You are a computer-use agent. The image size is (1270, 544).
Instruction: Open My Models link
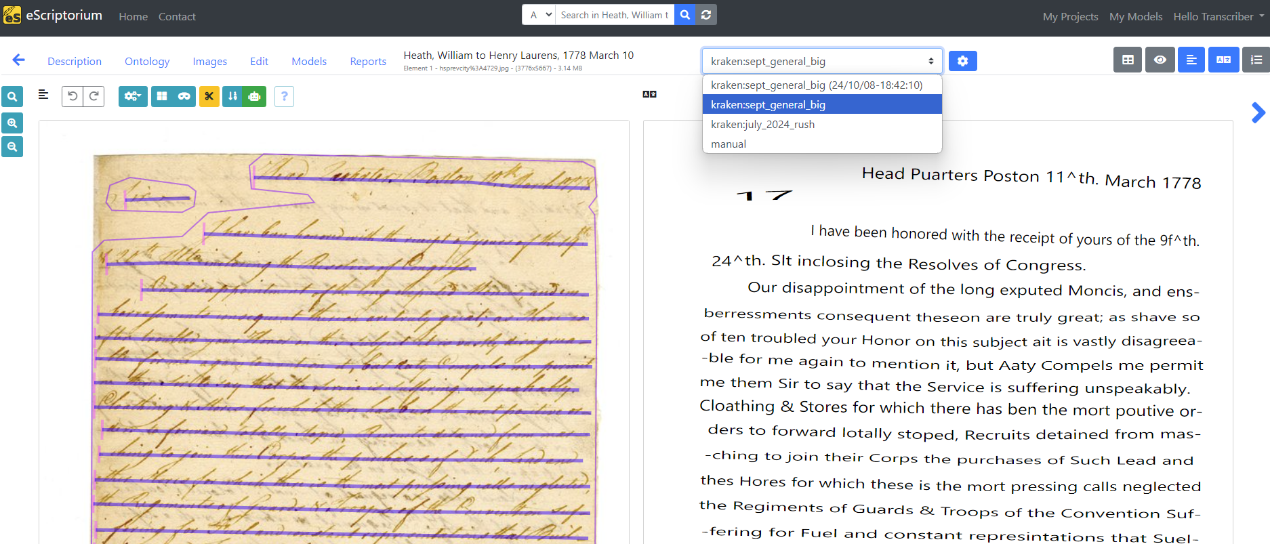click(1136, 16)
